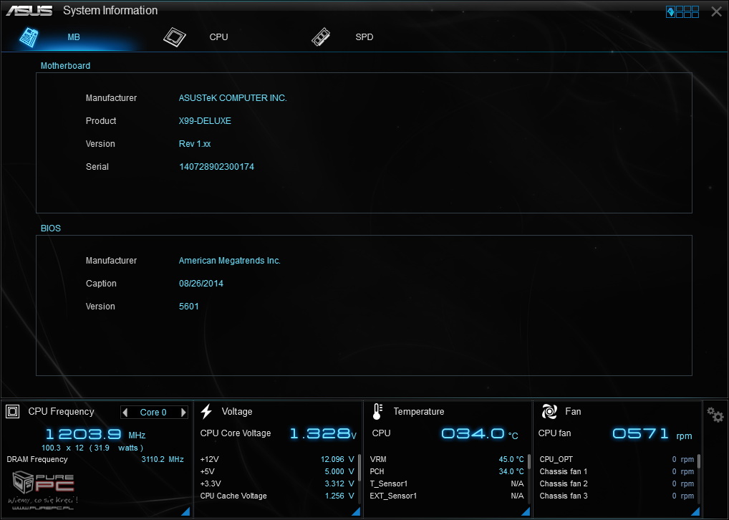
Task: Click the CPU_OPT fan row
Action: click(x=617, y=460)
